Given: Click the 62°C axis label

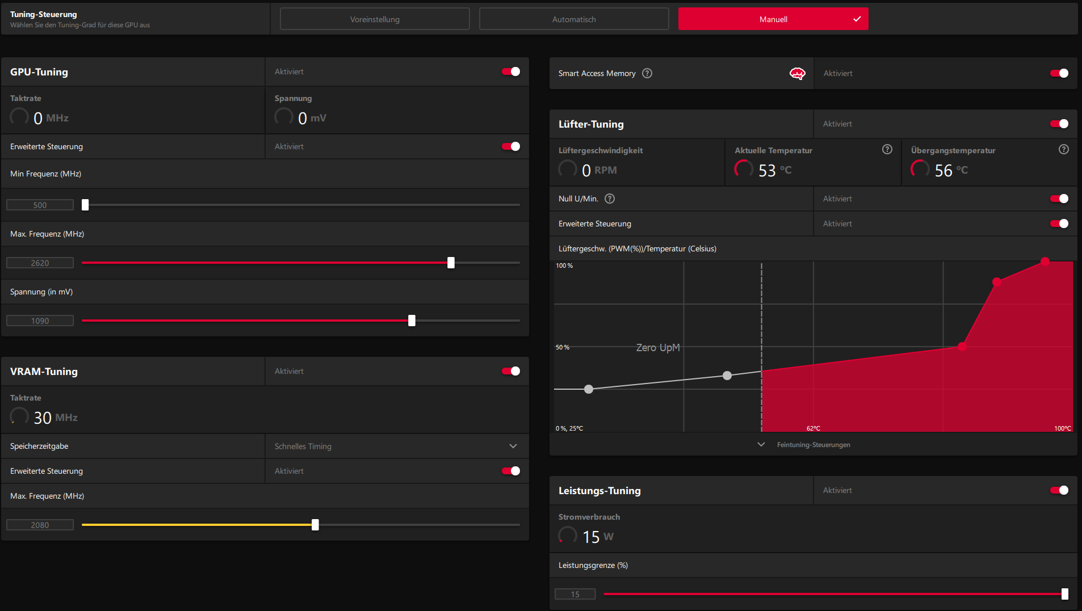Looking at the screenshot, I should click(x=813, y=428).
